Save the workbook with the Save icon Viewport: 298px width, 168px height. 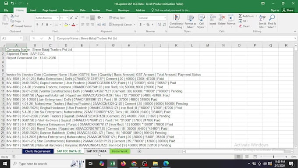point(6,4)
